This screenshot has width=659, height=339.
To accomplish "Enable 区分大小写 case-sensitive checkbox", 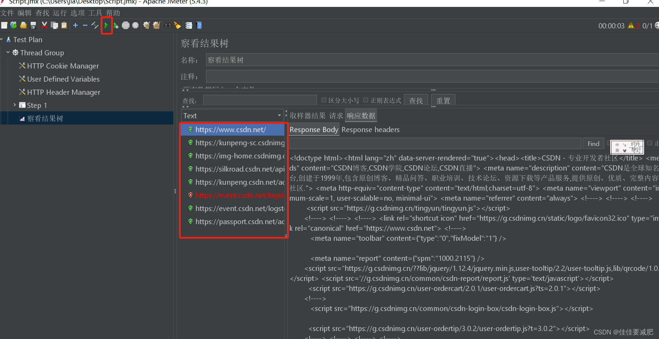I will (x=324, y=100).
